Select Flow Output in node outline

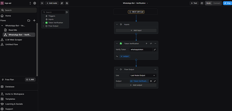tap(53, 26)
